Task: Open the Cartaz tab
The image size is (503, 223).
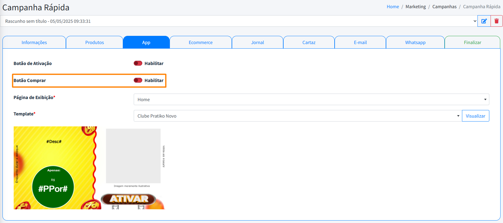Action: coord(309,43)
